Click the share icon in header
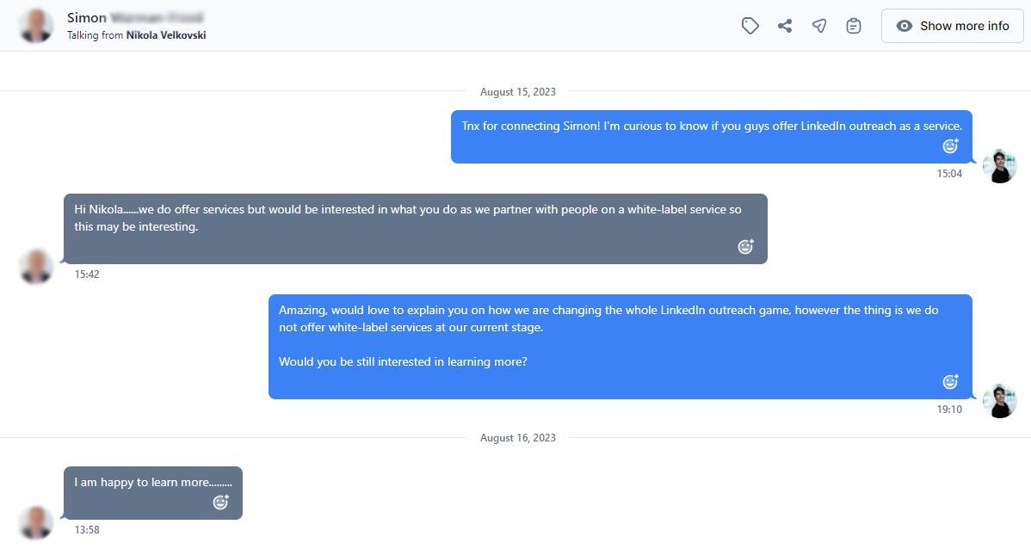 784,26
